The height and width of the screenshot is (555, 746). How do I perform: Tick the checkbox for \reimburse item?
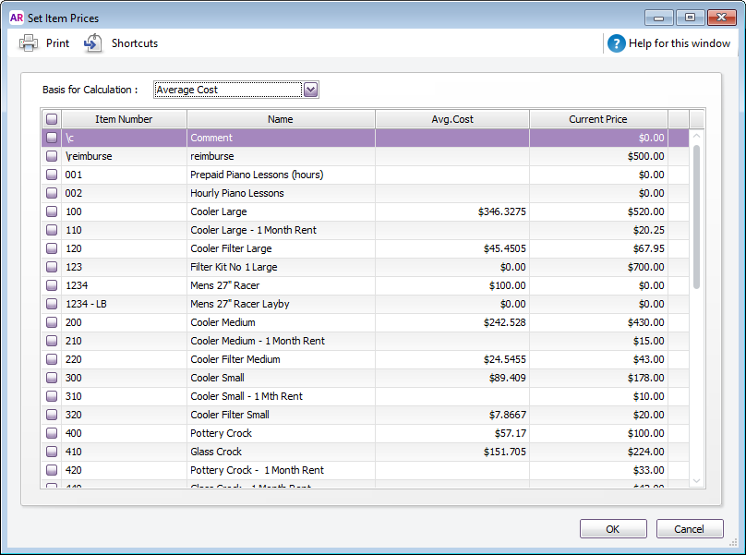[x=52, y=156]
